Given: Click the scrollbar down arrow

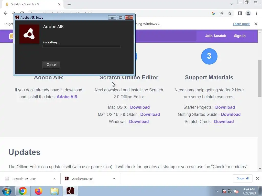Looking at the screenshot, I should tap(260, 169).
